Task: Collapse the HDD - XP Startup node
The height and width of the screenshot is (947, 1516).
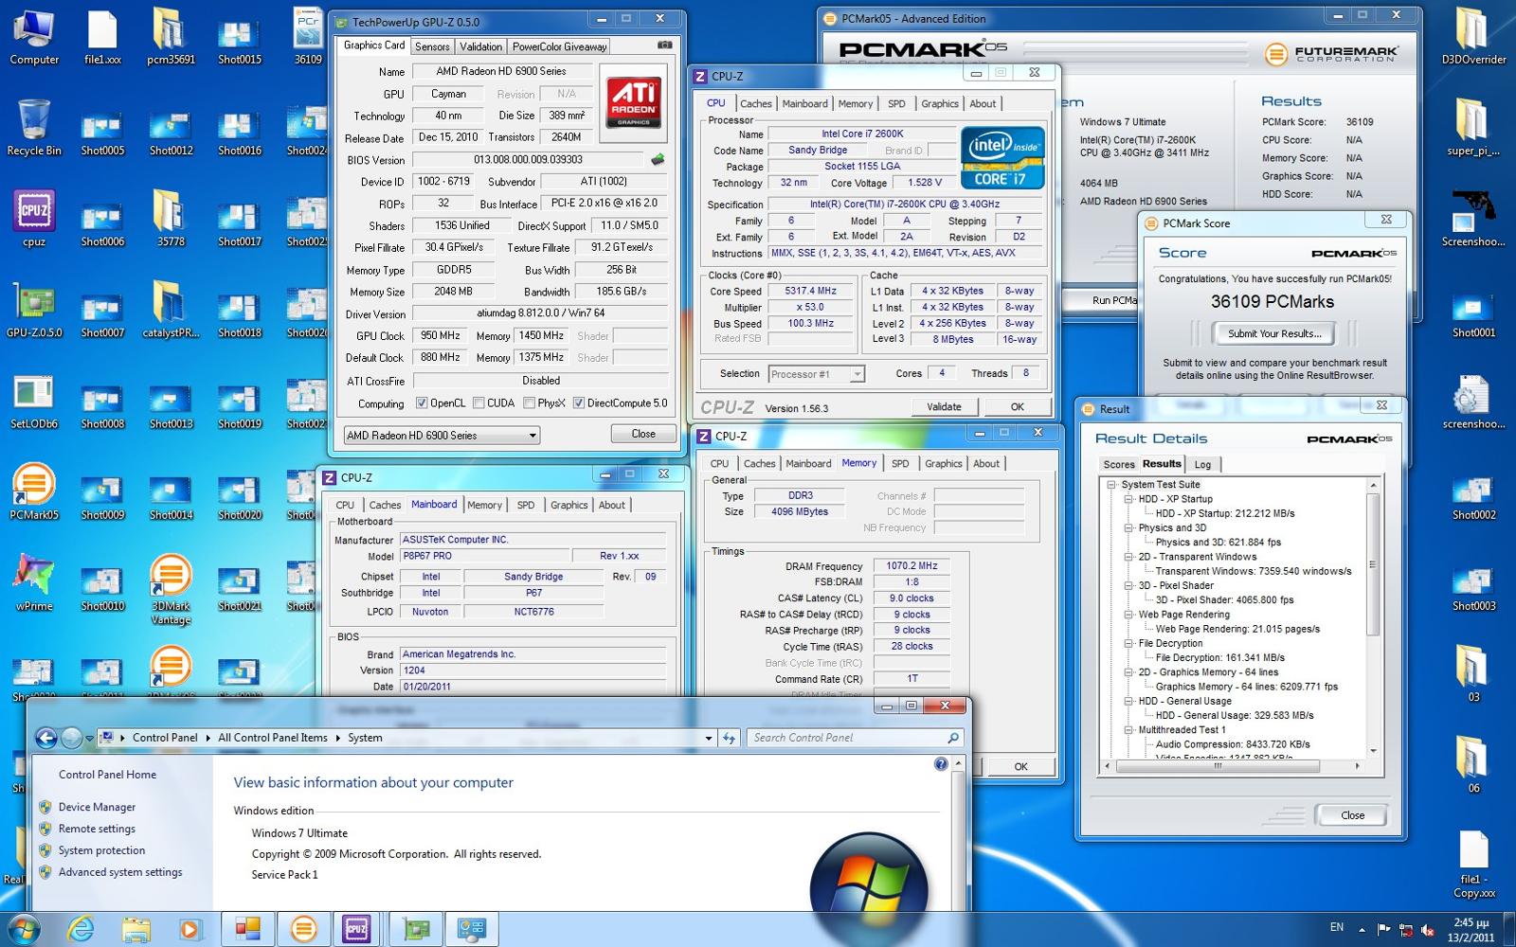Action: [1128, 499]
